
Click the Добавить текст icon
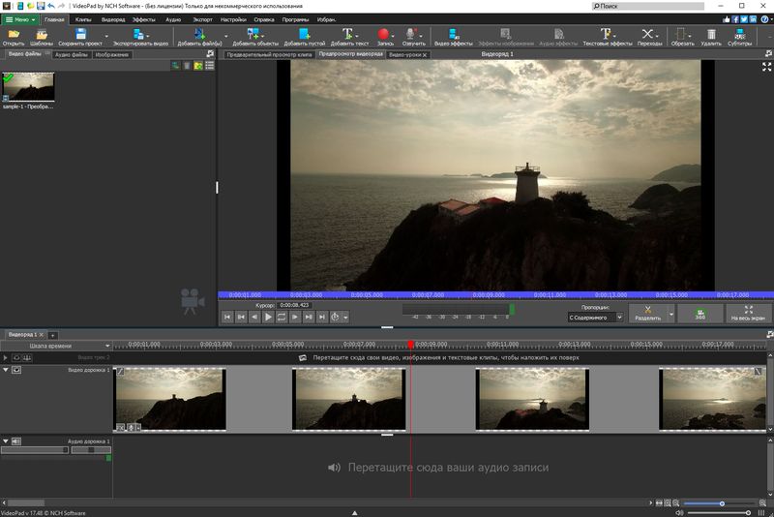coord(348,35)
